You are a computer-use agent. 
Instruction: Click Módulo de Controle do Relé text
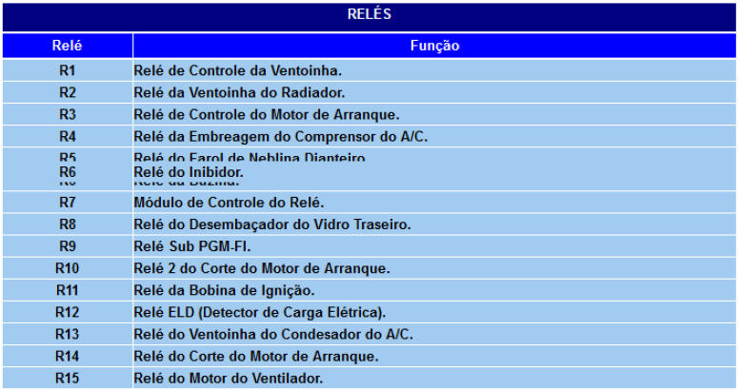pos(230,203)
